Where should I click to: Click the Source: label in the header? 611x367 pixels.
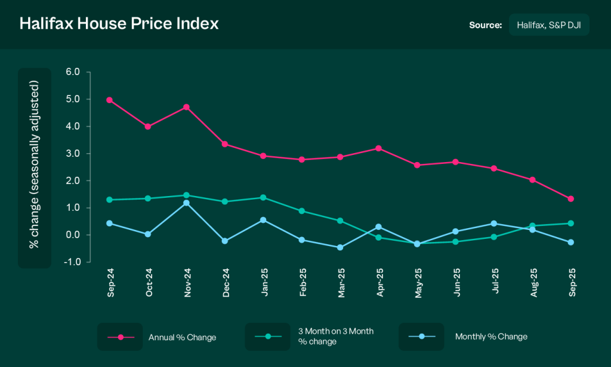point(485,25)
